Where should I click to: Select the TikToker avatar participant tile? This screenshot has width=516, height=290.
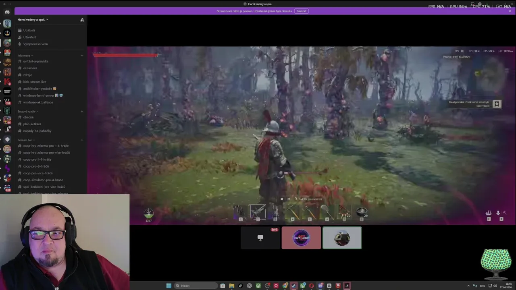tap(301, 238)
